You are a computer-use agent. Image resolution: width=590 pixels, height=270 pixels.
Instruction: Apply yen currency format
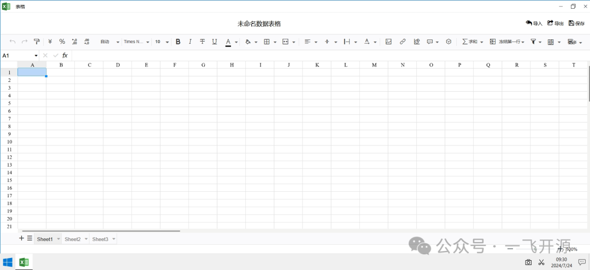click(x=50, y=42)
